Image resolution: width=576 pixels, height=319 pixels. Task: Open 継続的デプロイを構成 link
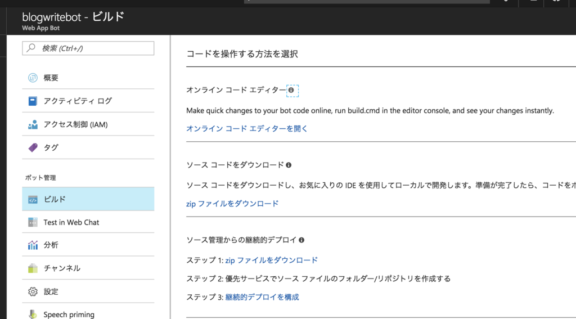coord(262,297)
